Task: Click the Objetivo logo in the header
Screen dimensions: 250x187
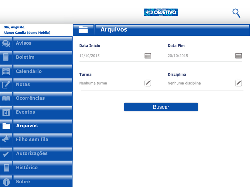Action: click(161, 12)
